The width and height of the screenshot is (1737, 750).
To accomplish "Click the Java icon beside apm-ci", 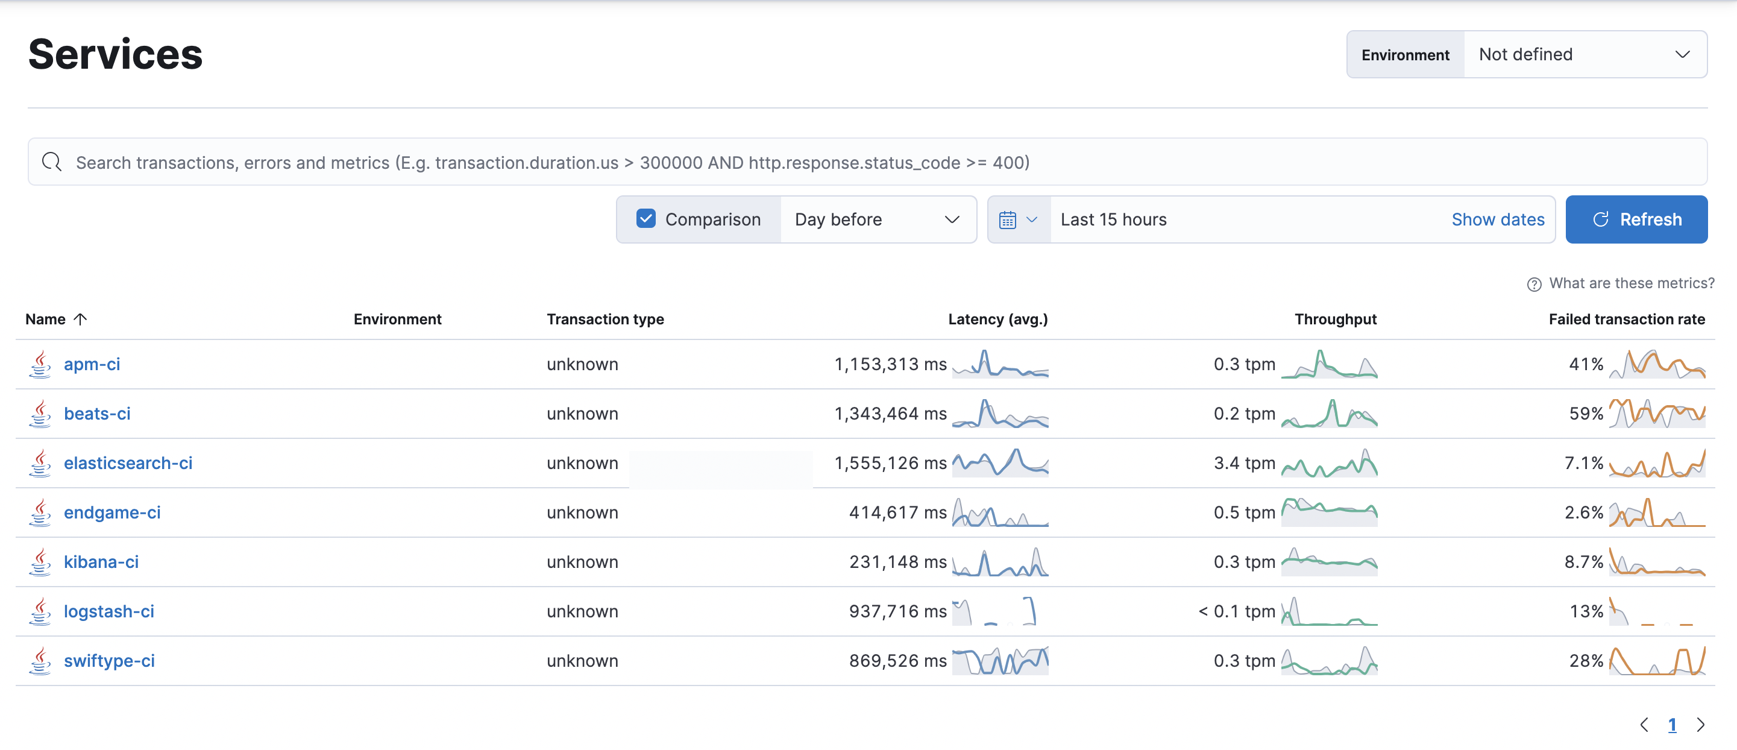I will point(40,364).
